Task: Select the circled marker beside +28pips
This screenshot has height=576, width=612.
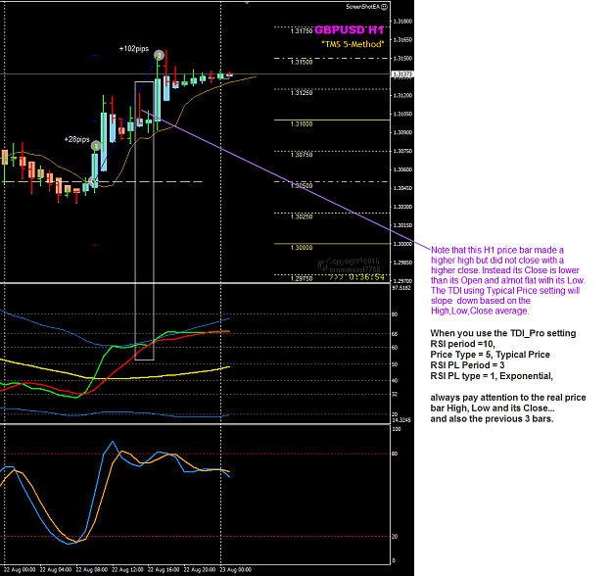Action: (96, 146)
